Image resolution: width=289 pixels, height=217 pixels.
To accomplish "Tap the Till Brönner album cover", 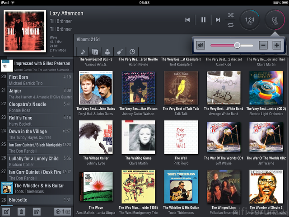I will tap(25, 31).
